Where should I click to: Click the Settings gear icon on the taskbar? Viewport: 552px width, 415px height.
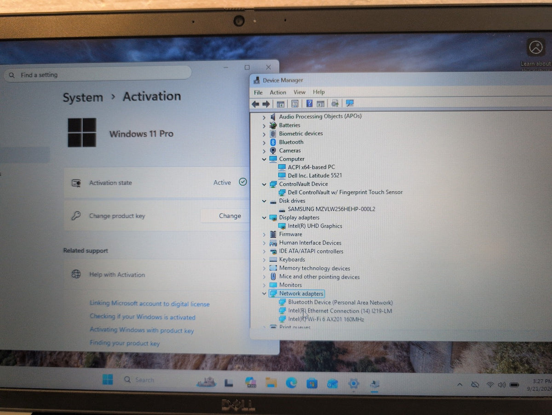[x=353, y=384]
